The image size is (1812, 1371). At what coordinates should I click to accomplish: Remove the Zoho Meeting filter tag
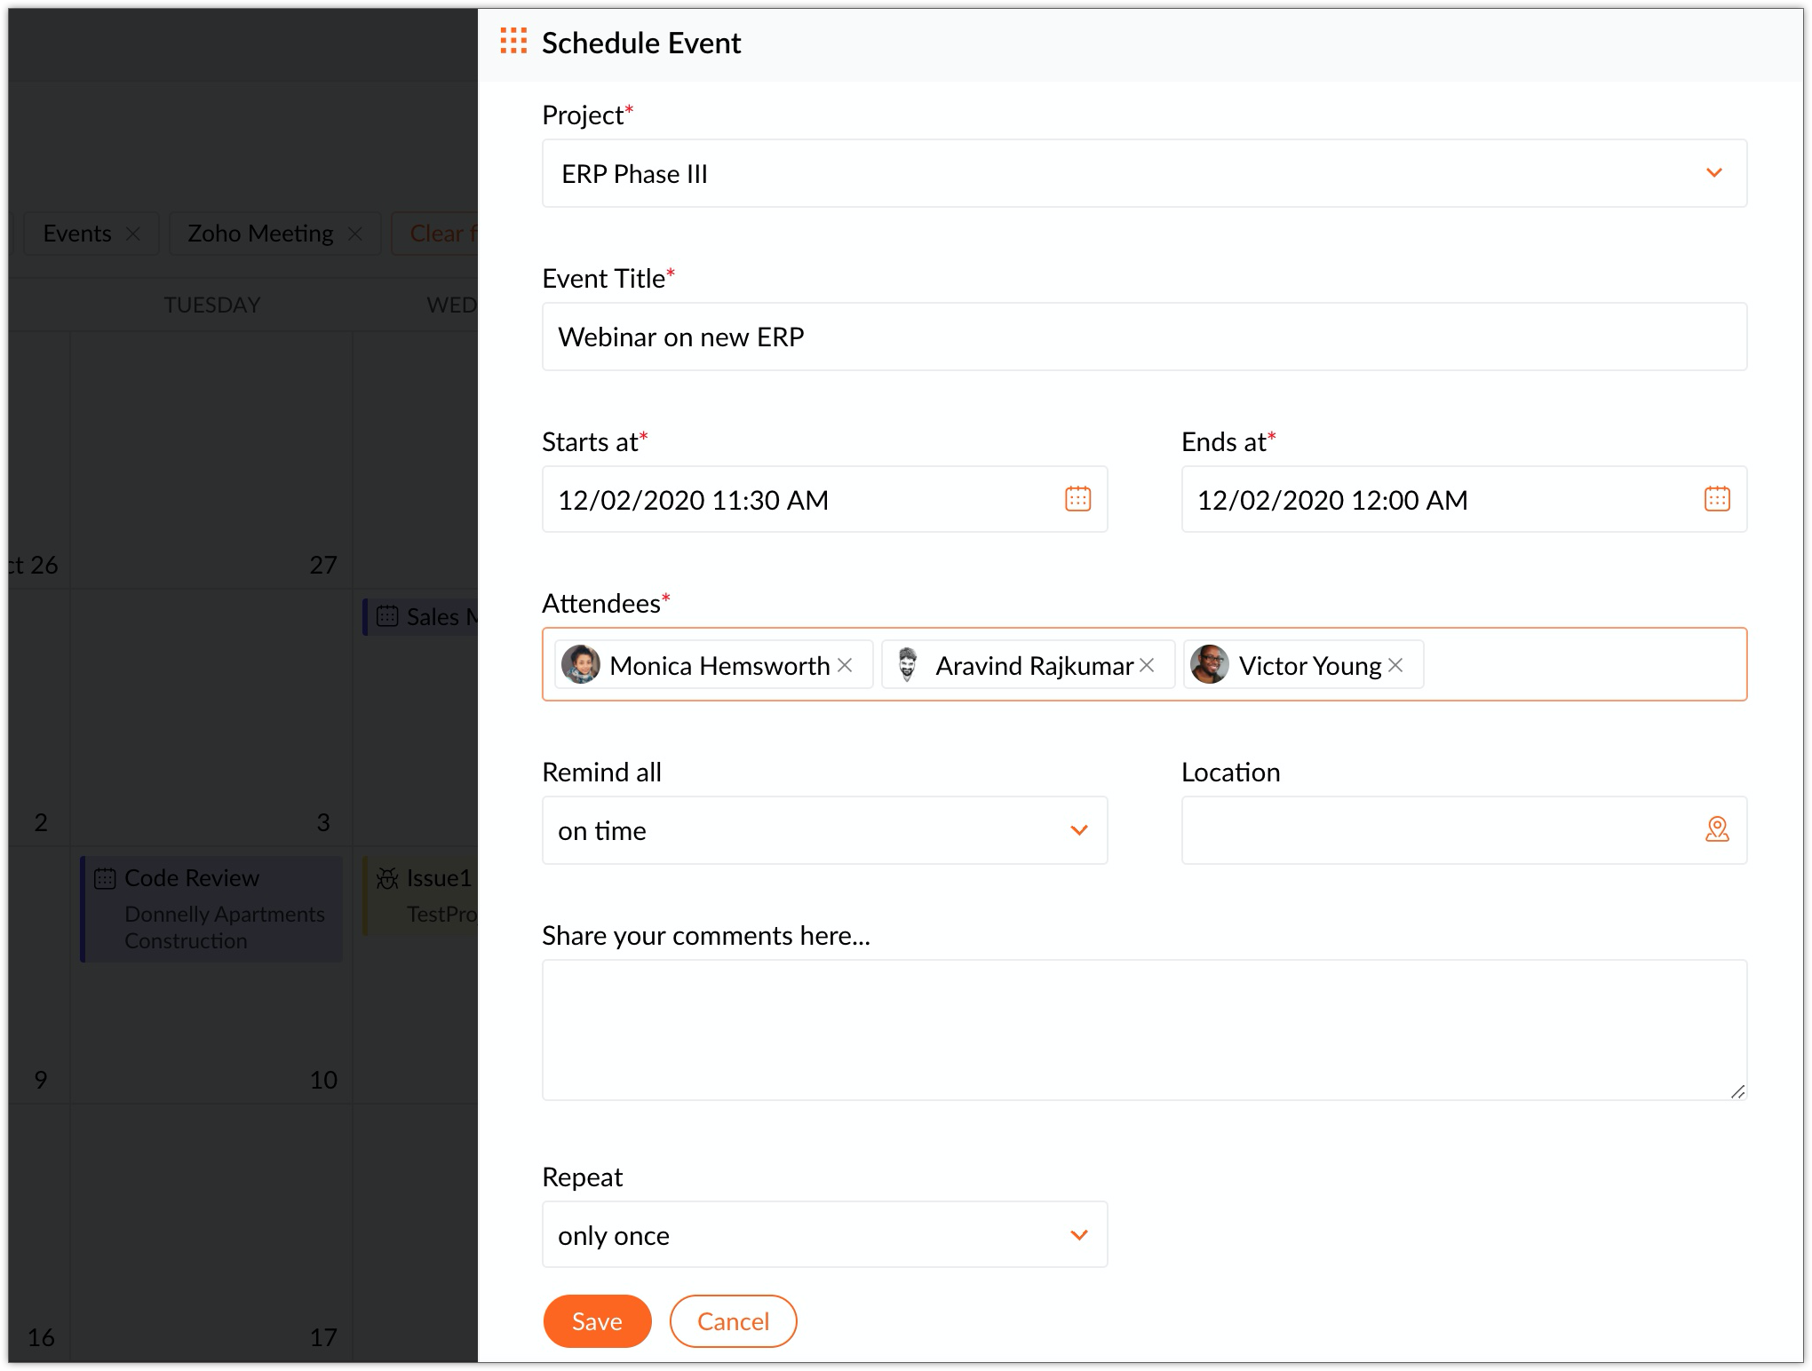point(355,234)
